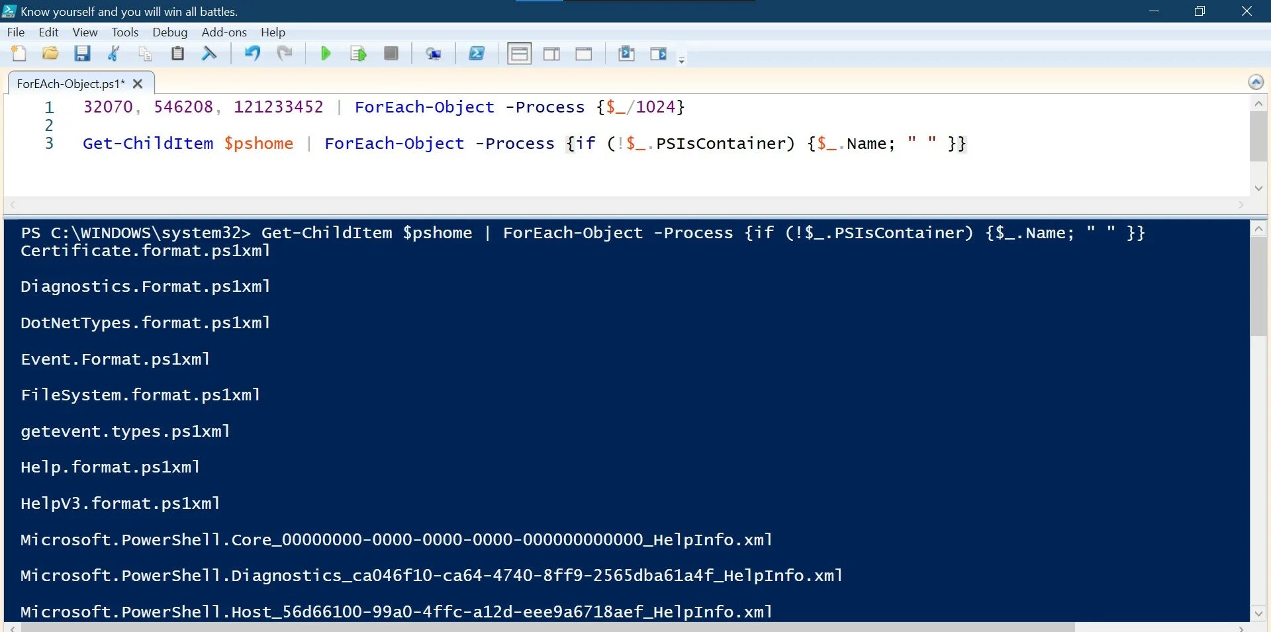This screenshot has width=1271, height=632.
Task: Place cursor on script line 1 code
Action: (384, 107)
